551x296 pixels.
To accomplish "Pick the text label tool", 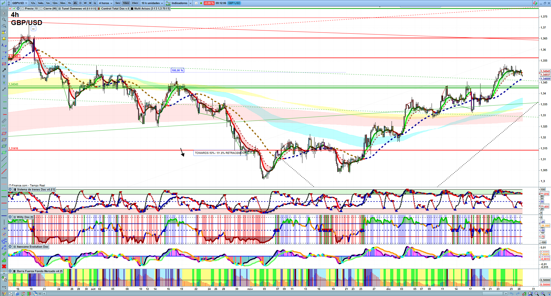I will [4, 77].
